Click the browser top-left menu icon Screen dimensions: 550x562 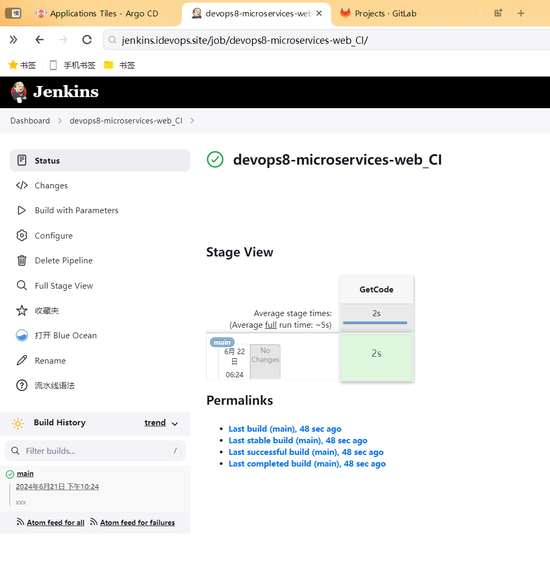click(x=13, y=13)
